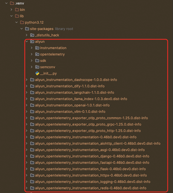The image size is (173, 193).
Task: Expand the semconv package chevron
Action: coord(32,67)
